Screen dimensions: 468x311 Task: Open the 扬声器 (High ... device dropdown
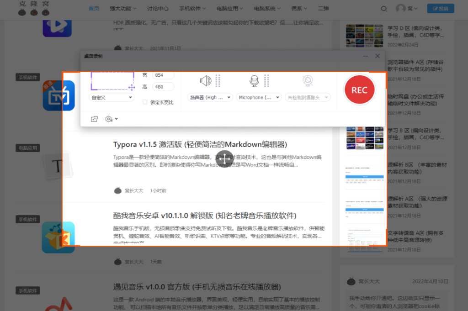point(210,98)
